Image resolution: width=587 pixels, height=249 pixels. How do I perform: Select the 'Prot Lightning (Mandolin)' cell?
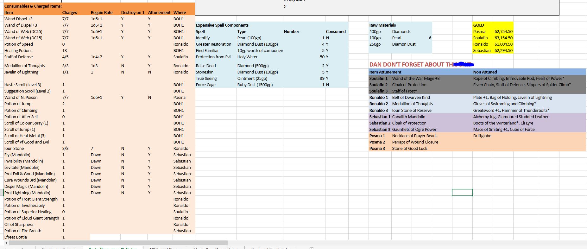coord(27,193)
